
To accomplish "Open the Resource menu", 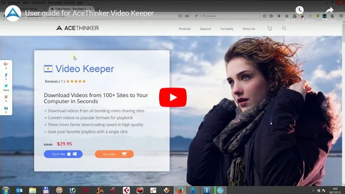I will (249, 29).
